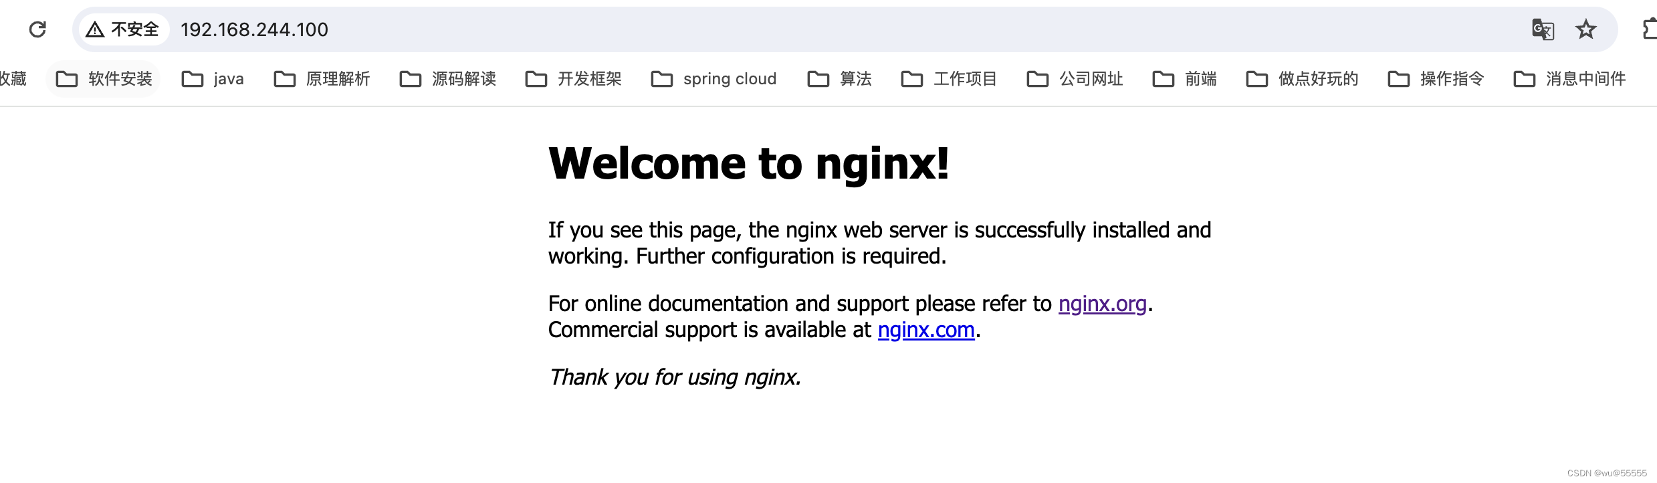
Task: Open the 工作项目 bookmarks folder
Action: [950, 79]
